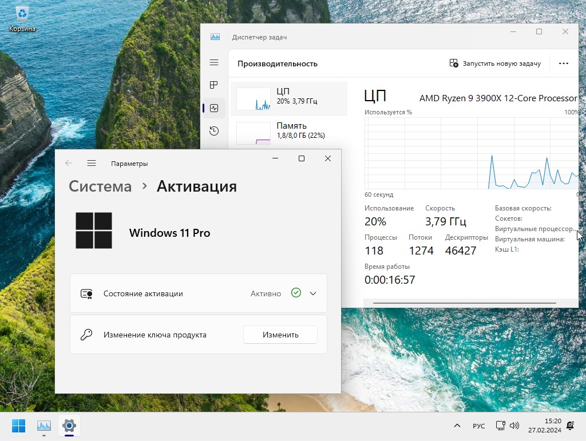Screen dimensions: 586x441
Task: Open network status tray icon
Action: coord(500,426)
